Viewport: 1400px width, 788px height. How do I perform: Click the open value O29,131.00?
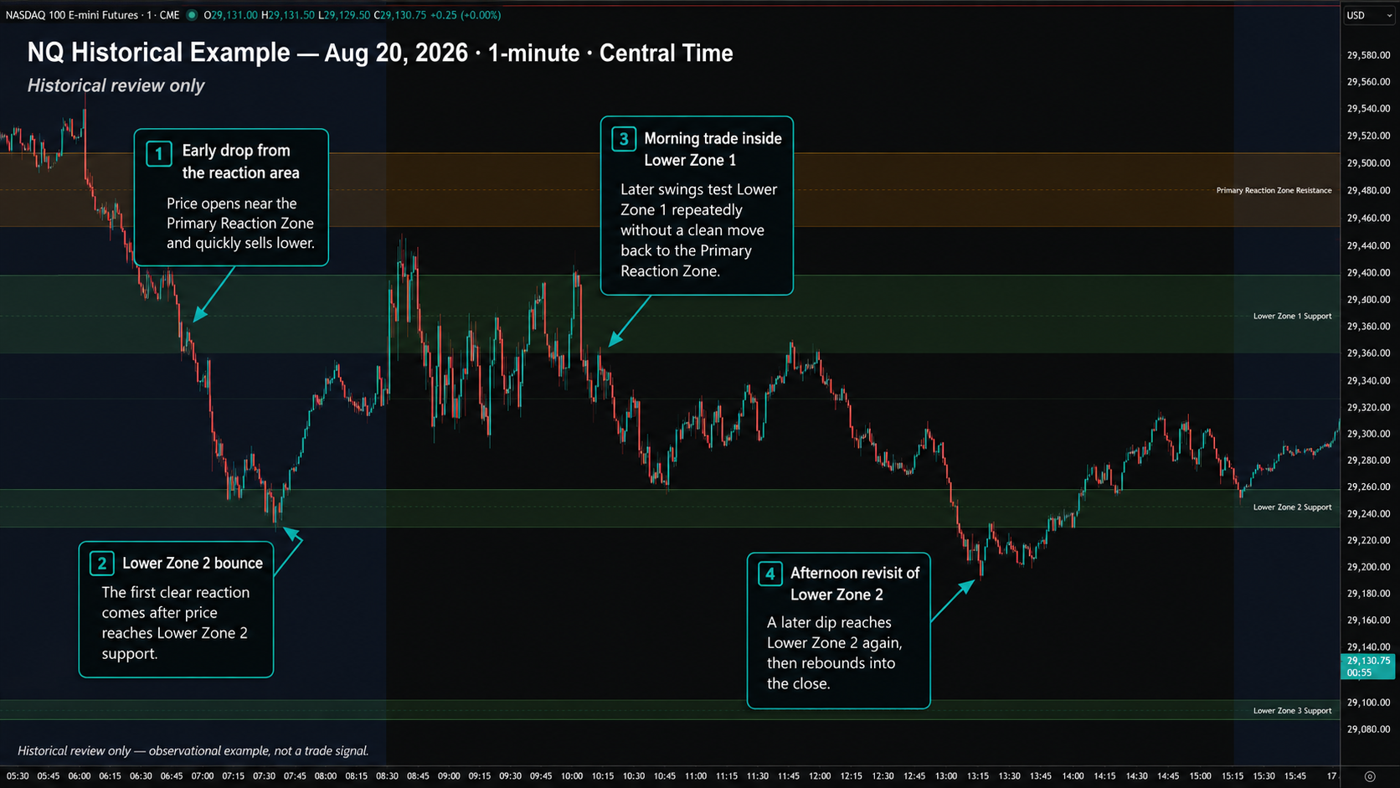click(231, 15)
